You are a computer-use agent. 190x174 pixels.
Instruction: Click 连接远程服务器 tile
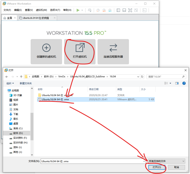113,51
